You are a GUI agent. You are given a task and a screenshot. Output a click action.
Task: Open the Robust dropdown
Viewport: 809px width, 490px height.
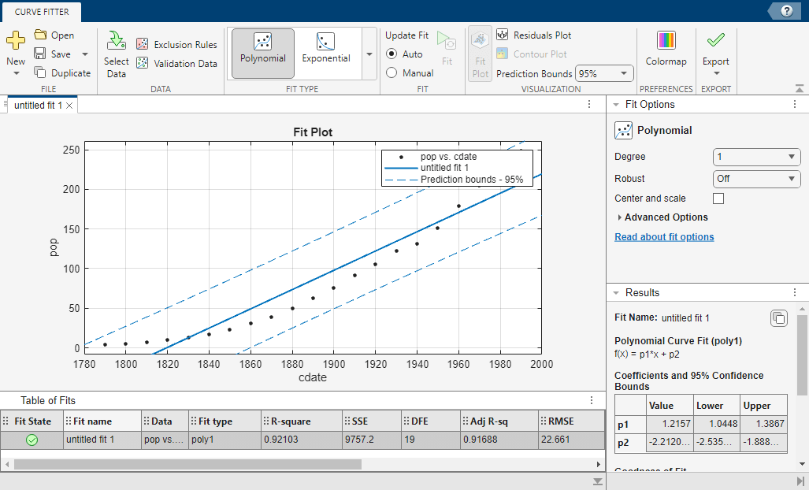point(756,179)
